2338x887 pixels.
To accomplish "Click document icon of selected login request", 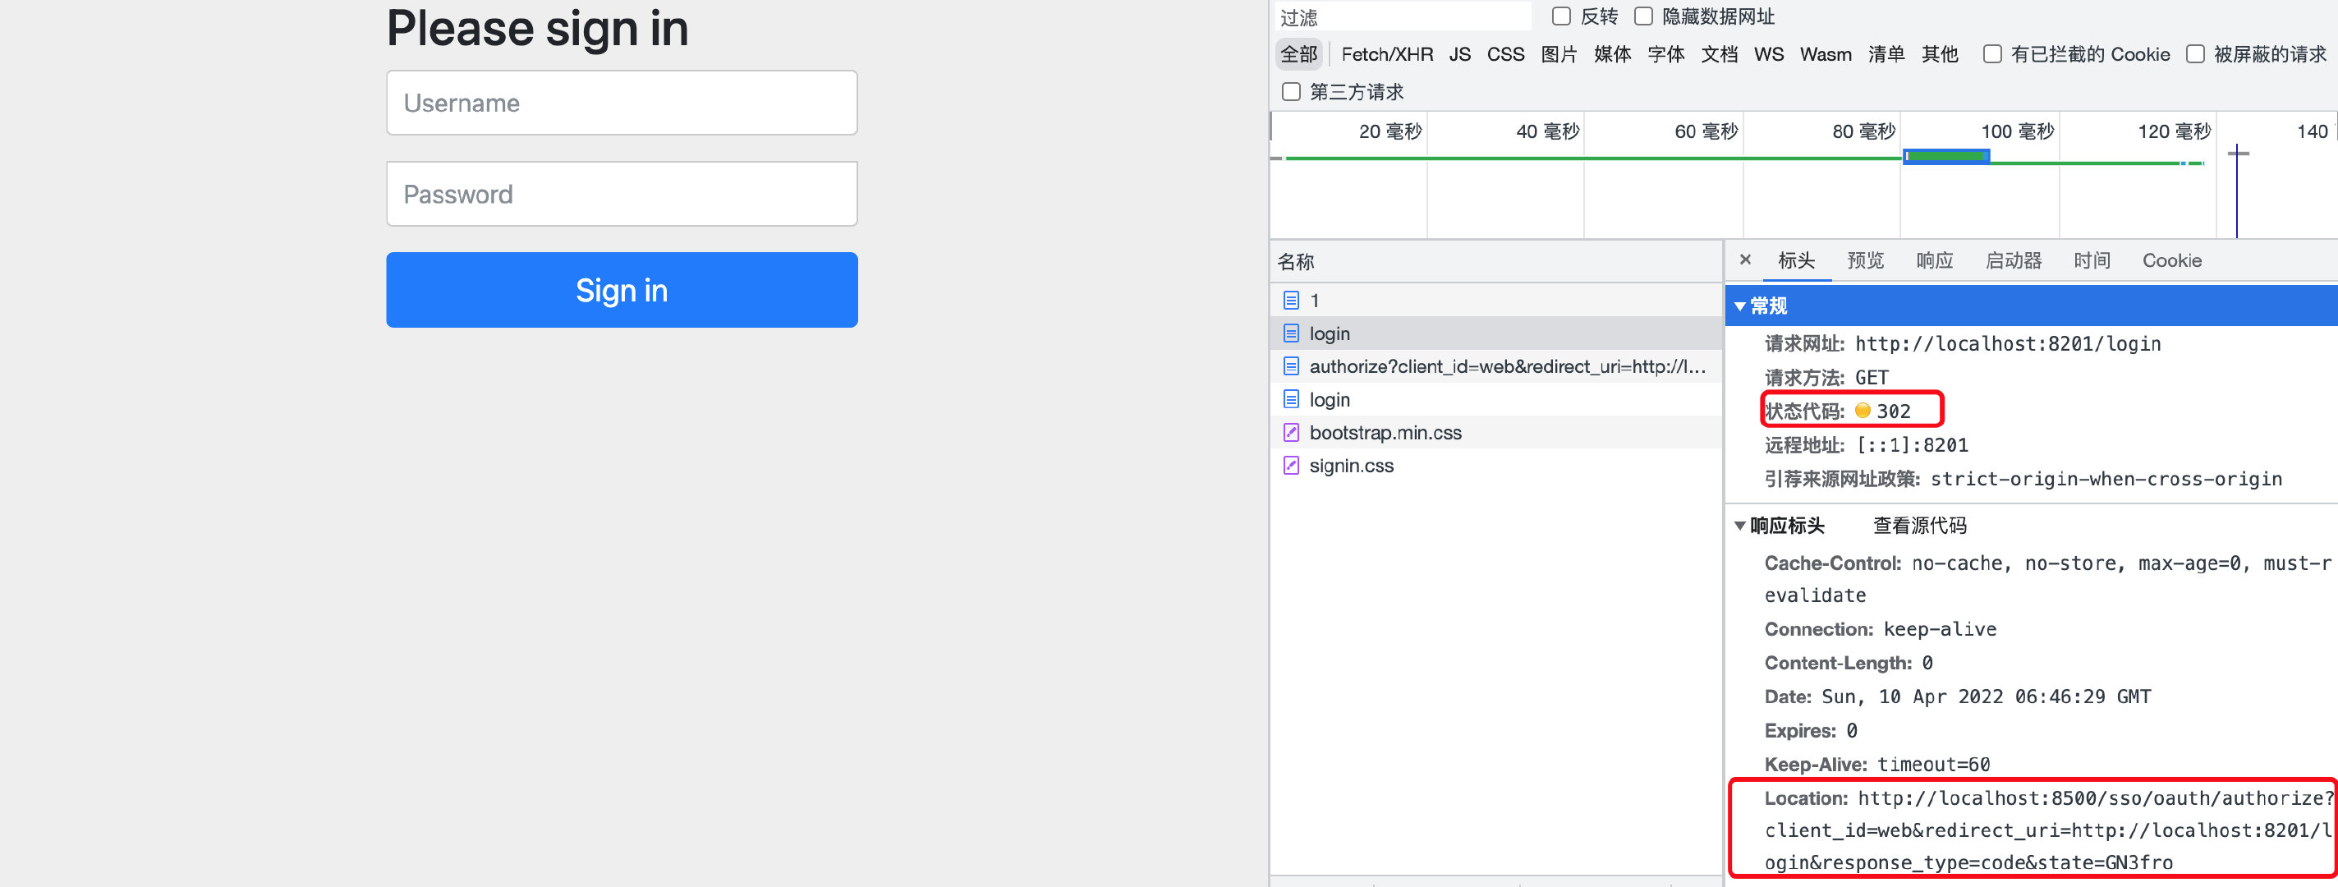I will [x=1291, y=333].
